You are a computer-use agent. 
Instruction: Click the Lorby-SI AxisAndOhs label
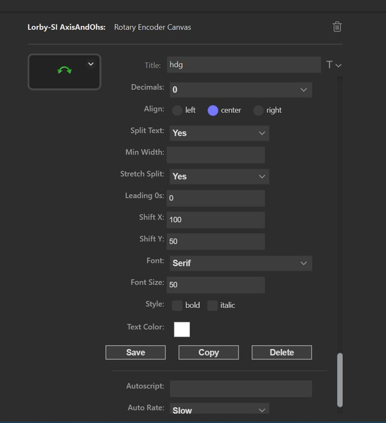66,27
